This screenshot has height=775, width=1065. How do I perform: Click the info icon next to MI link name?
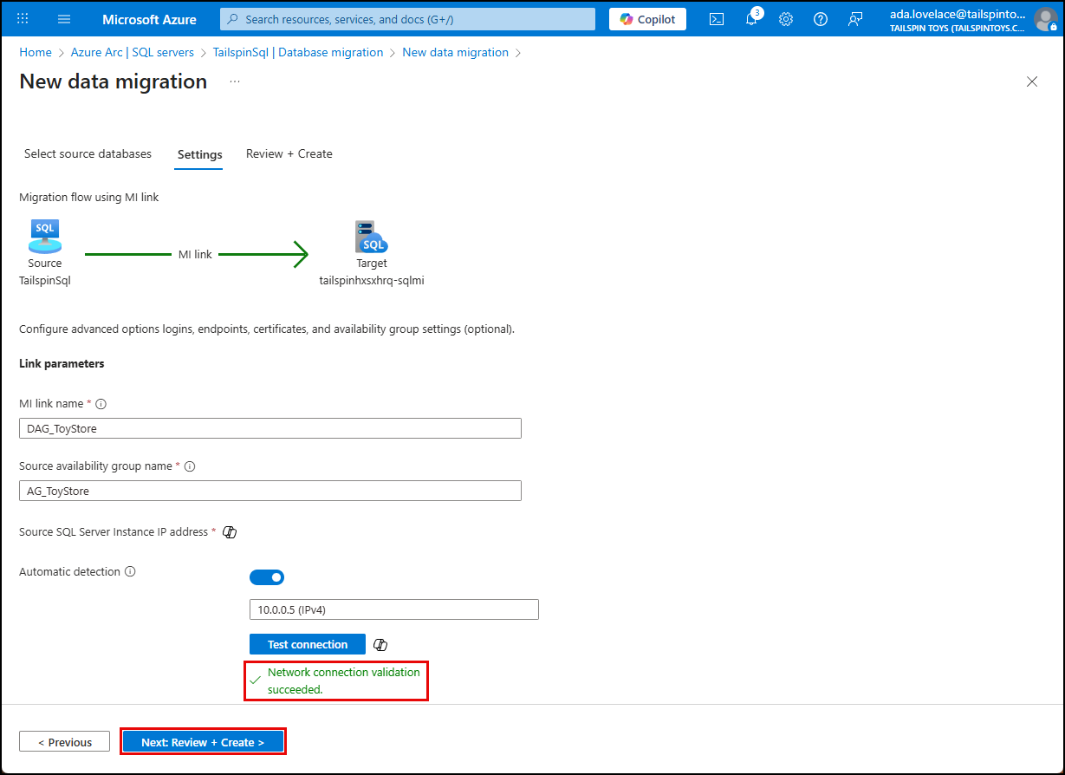click(x=101, y=404)
